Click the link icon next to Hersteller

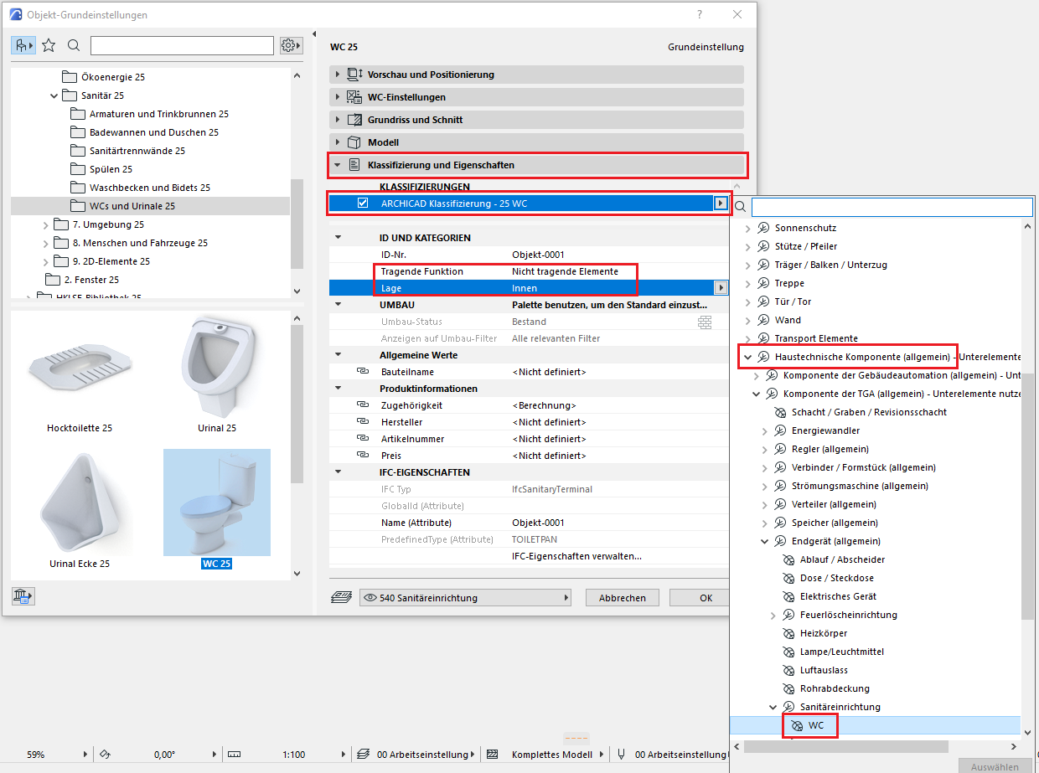pyautogui.click(x=363, y=422)
